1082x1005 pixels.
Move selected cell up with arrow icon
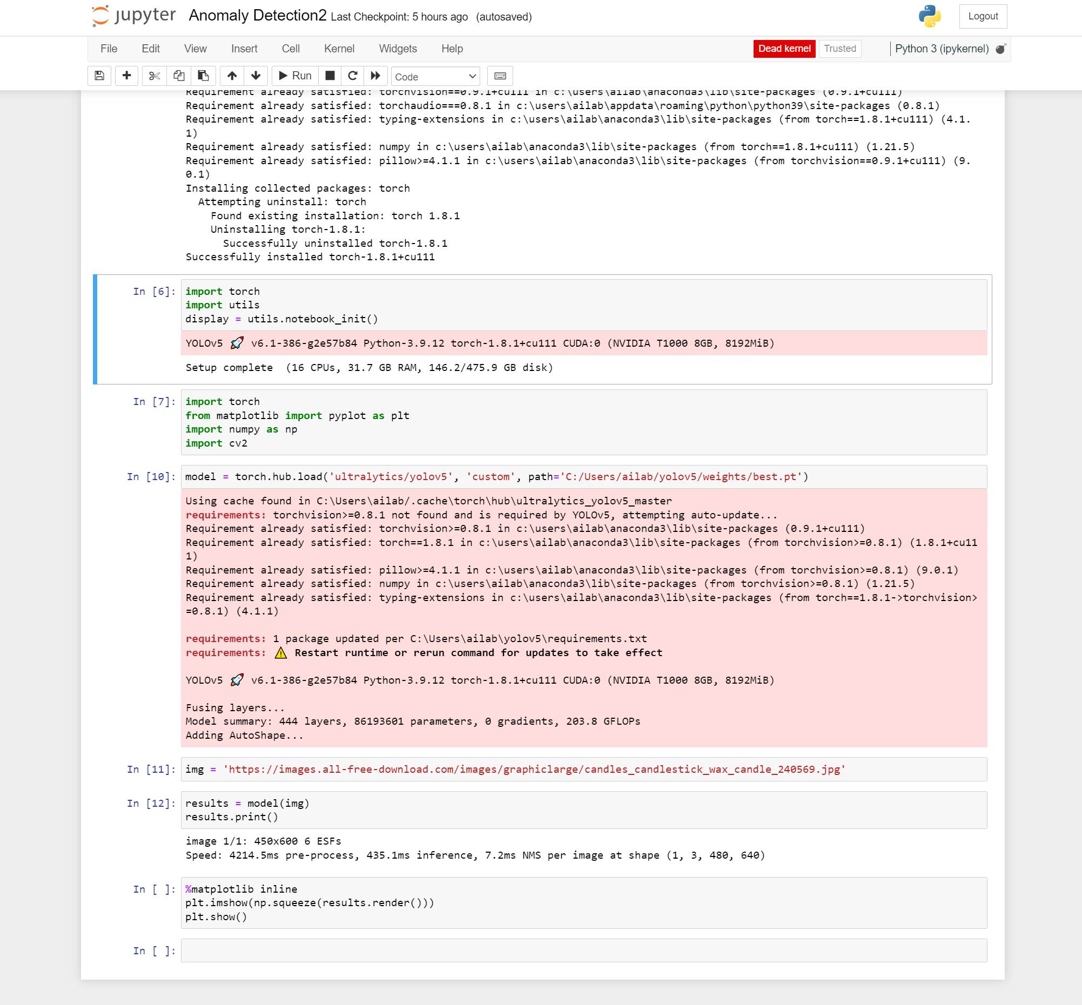231,76
